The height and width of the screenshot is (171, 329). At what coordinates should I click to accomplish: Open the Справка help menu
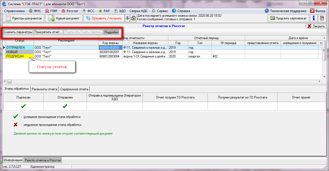(x=181, y=11)
